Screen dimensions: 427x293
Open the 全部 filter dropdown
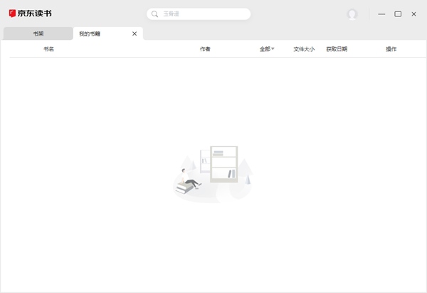point(267,49)
